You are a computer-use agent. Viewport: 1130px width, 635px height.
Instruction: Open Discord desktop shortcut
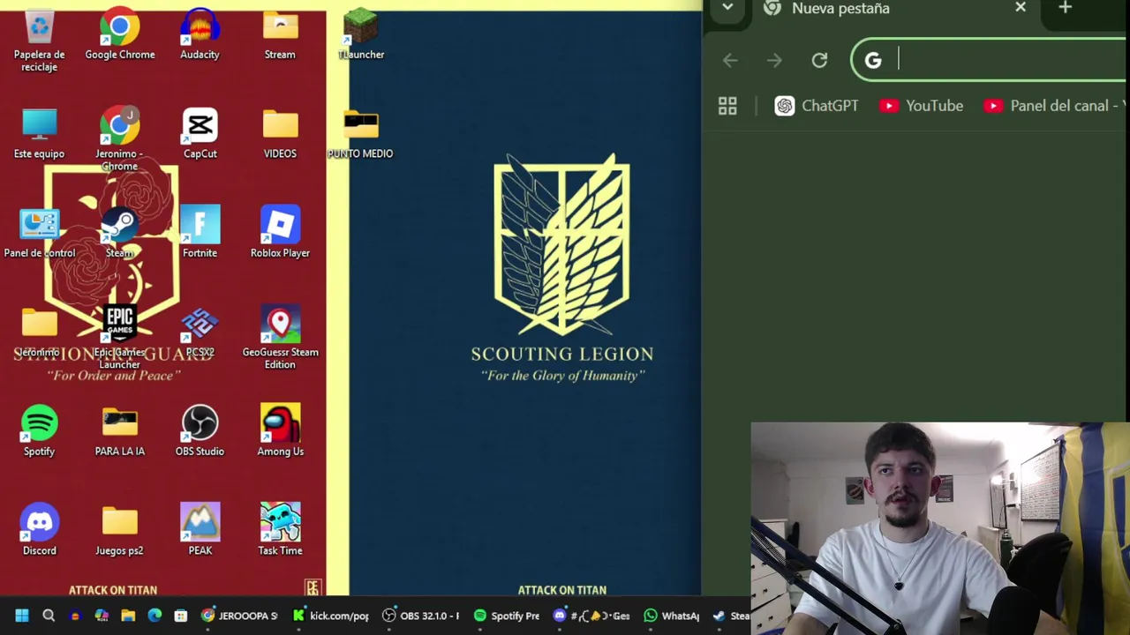(39, 531)
